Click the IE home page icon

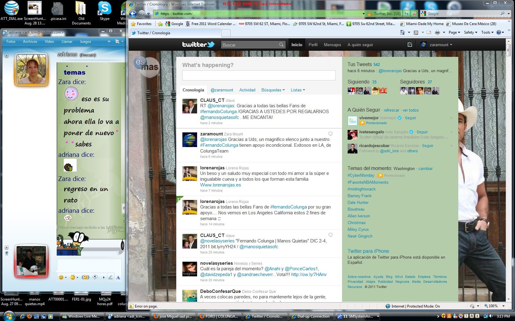point(402,32)
